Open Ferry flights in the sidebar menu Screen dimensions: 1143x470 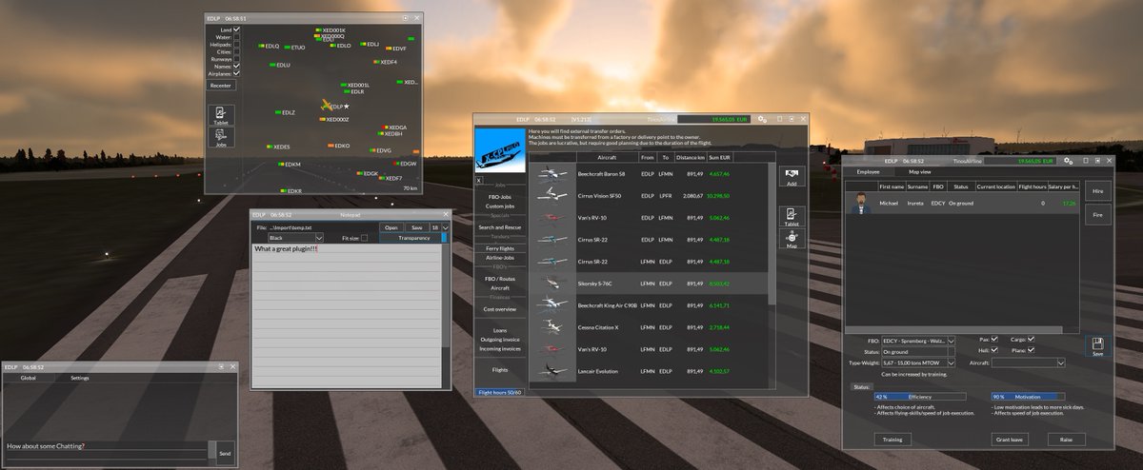click(500, 248)
